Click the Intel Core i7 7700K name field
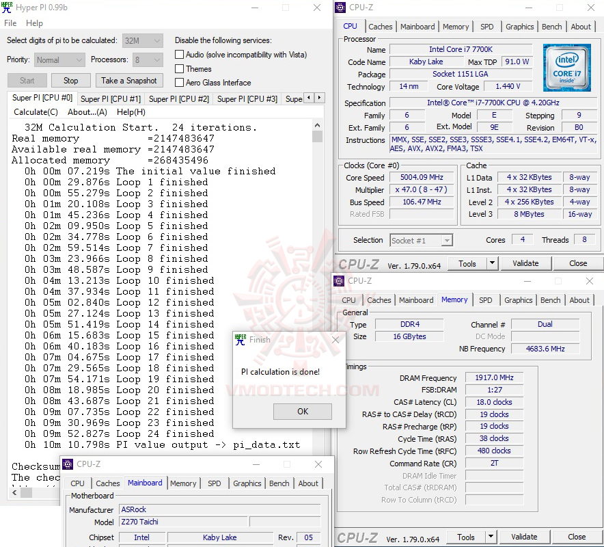Image resolution: width=604 pixels, height=547 pixels. [461, 49]
